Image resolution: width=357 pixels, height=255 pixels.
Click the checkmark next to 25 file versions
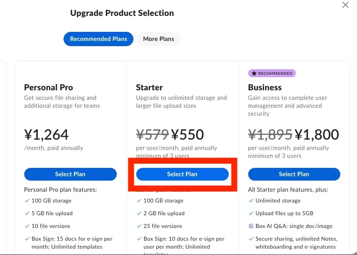139,226
